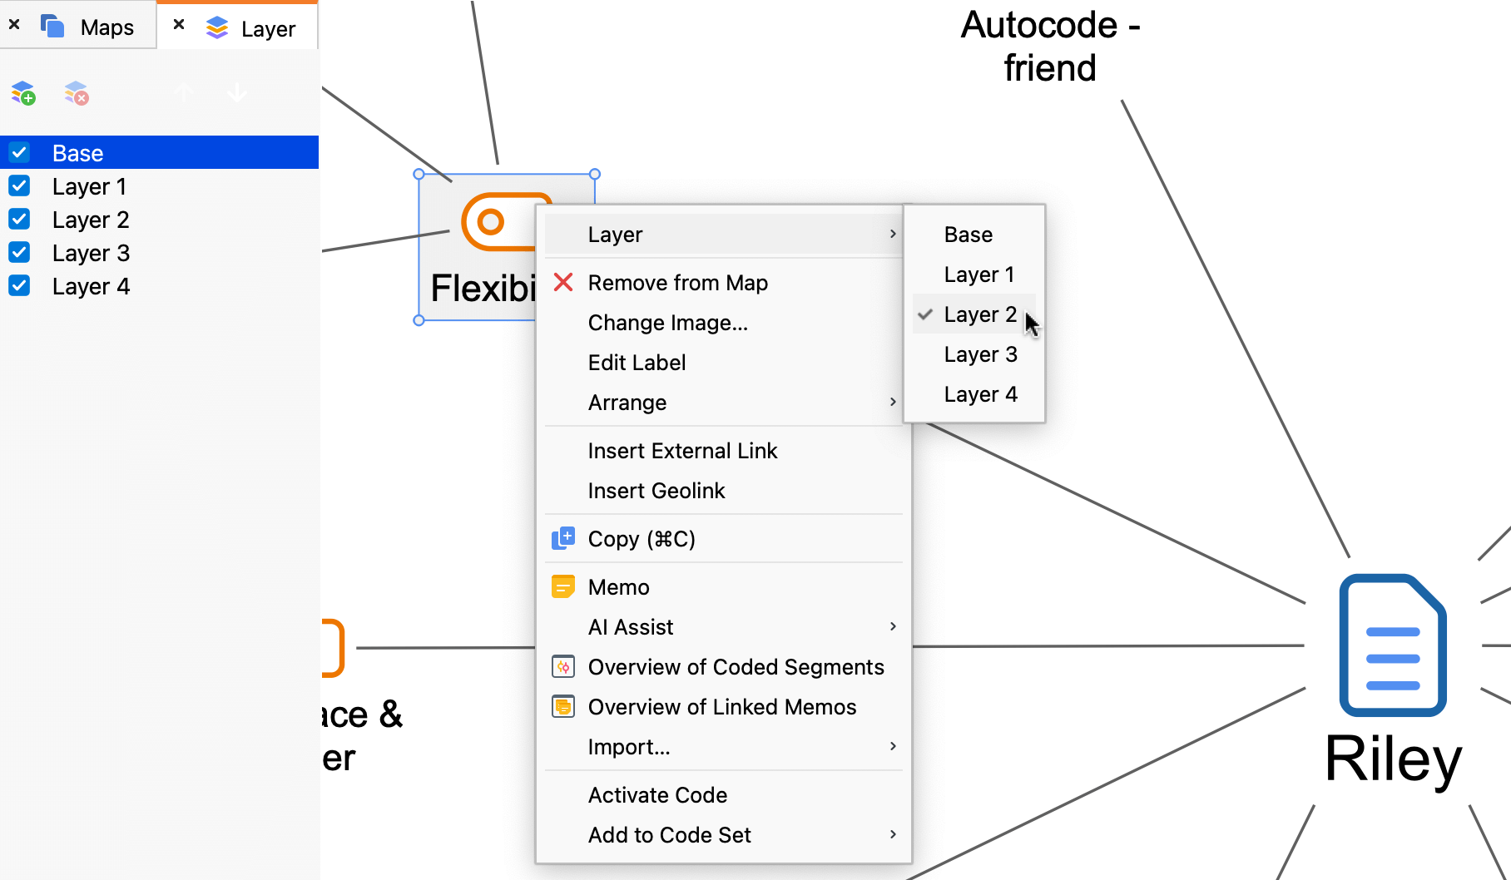Click the yellow Memo icon
The image size is (1511, 880).
point(563,587)
